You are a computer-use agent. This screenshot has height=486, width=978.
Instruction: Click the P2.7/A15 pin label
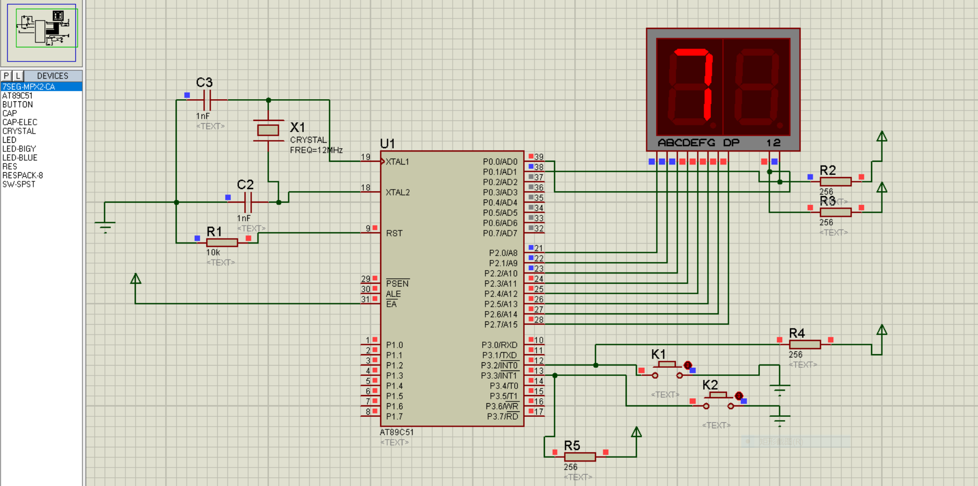(x=501, y=325)
